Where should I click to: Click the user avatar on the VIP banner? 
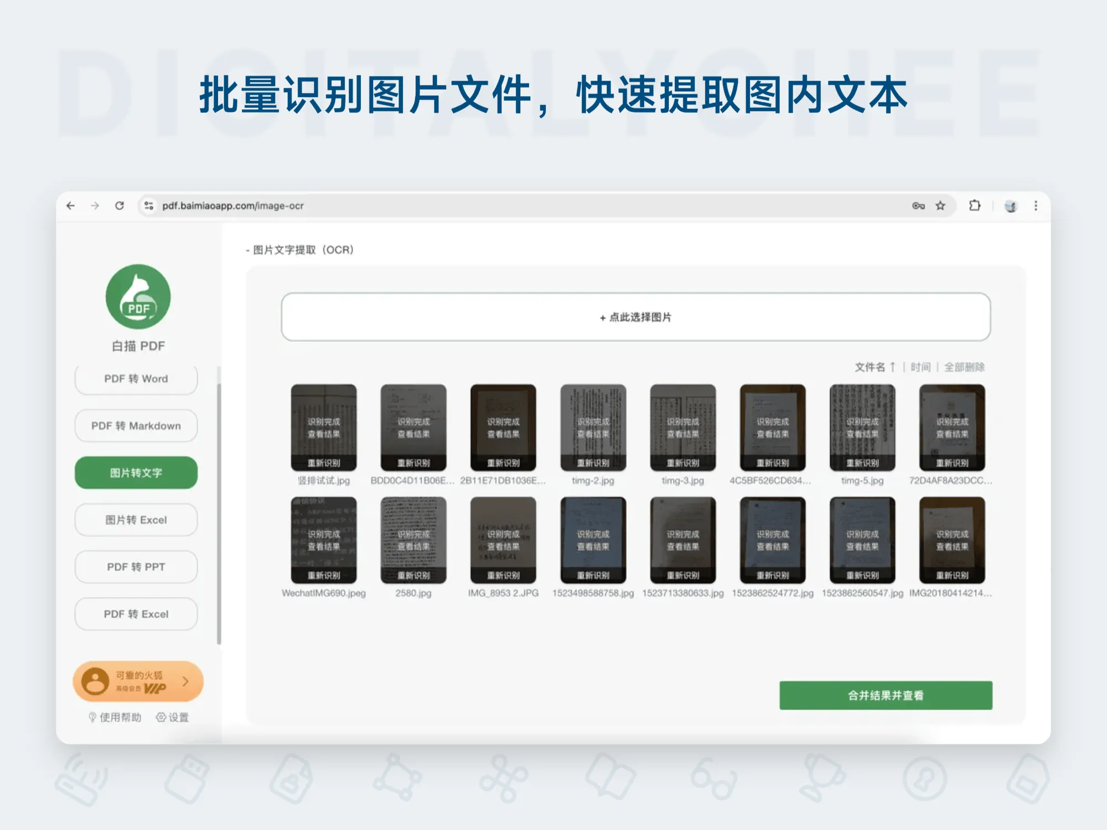coord(95,681)
